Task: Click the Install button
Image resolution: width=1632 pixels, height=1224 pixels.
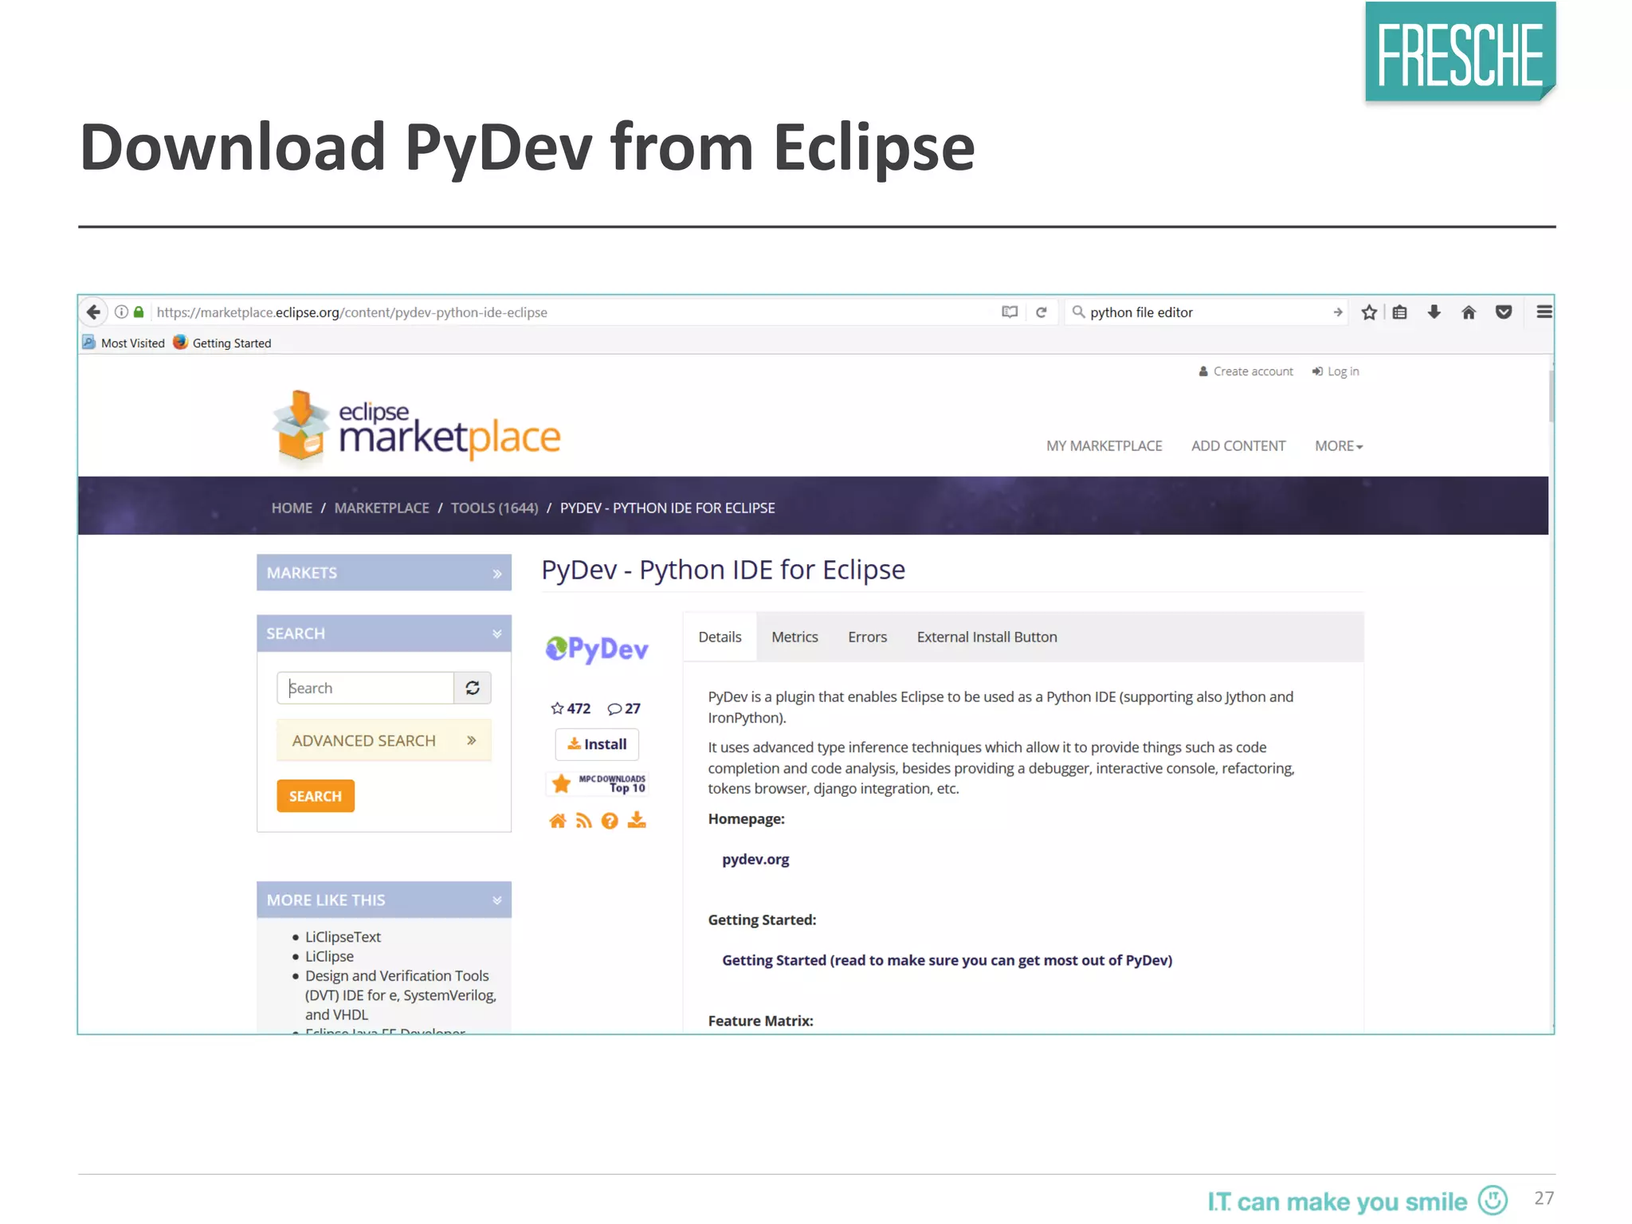Action: pyautogui.click(x=597, y=744)
